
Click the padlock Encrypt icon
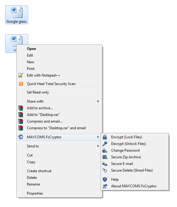click(x=105, y=137)
